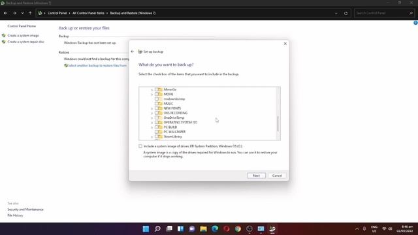Image resolution: width=418 pixels, height=235 pixels.
Task: Open Widgets from the taskbar
Action: tap(180, 229)
